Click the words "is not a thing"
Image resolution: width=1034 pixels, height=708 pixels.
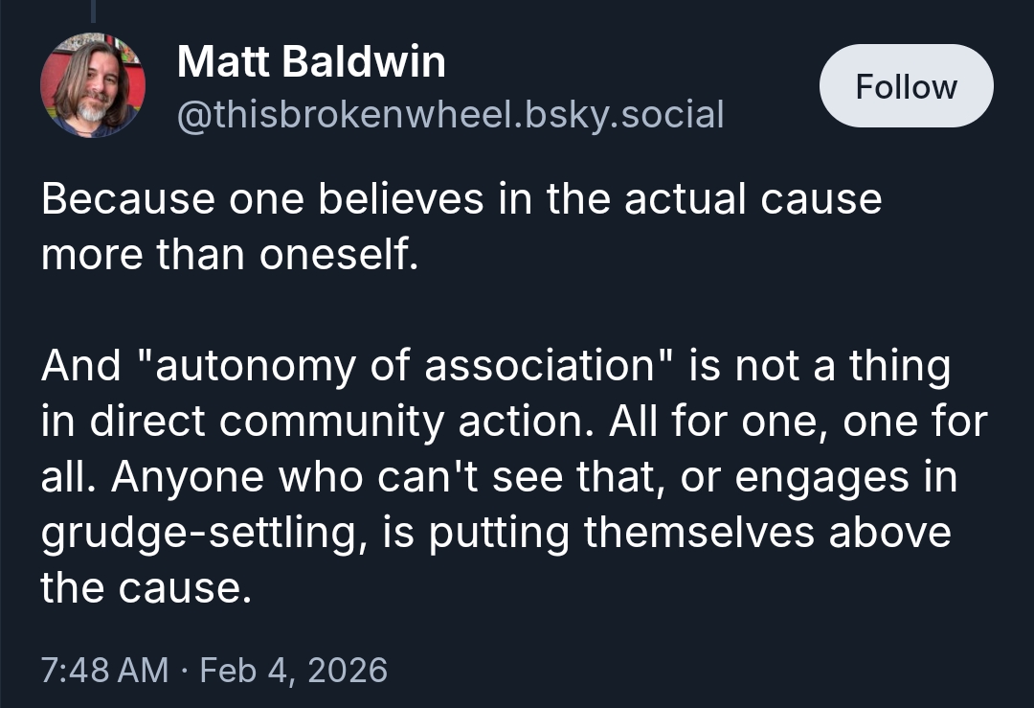tap(819, 367)
